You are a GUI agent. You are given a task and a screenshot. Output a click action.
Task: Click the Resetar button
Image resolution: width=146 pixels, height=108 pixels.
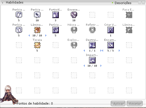tap(135, 103)
